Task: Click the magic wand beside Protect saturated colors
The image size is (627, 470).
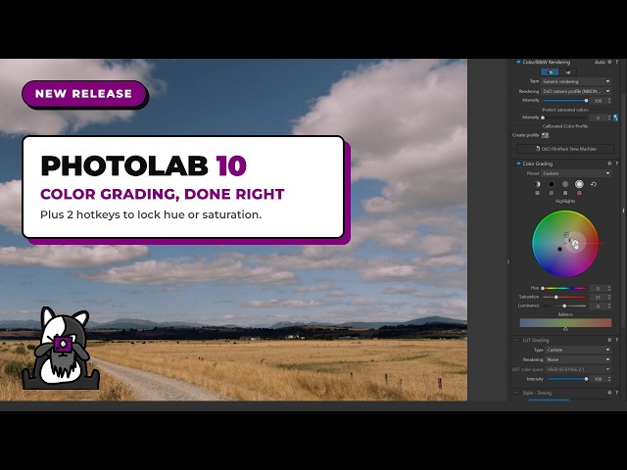Action: coord(615,117)
